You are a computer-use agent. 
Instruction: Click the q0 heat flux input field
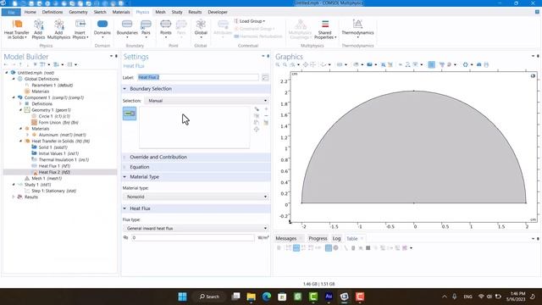(193, 238)
